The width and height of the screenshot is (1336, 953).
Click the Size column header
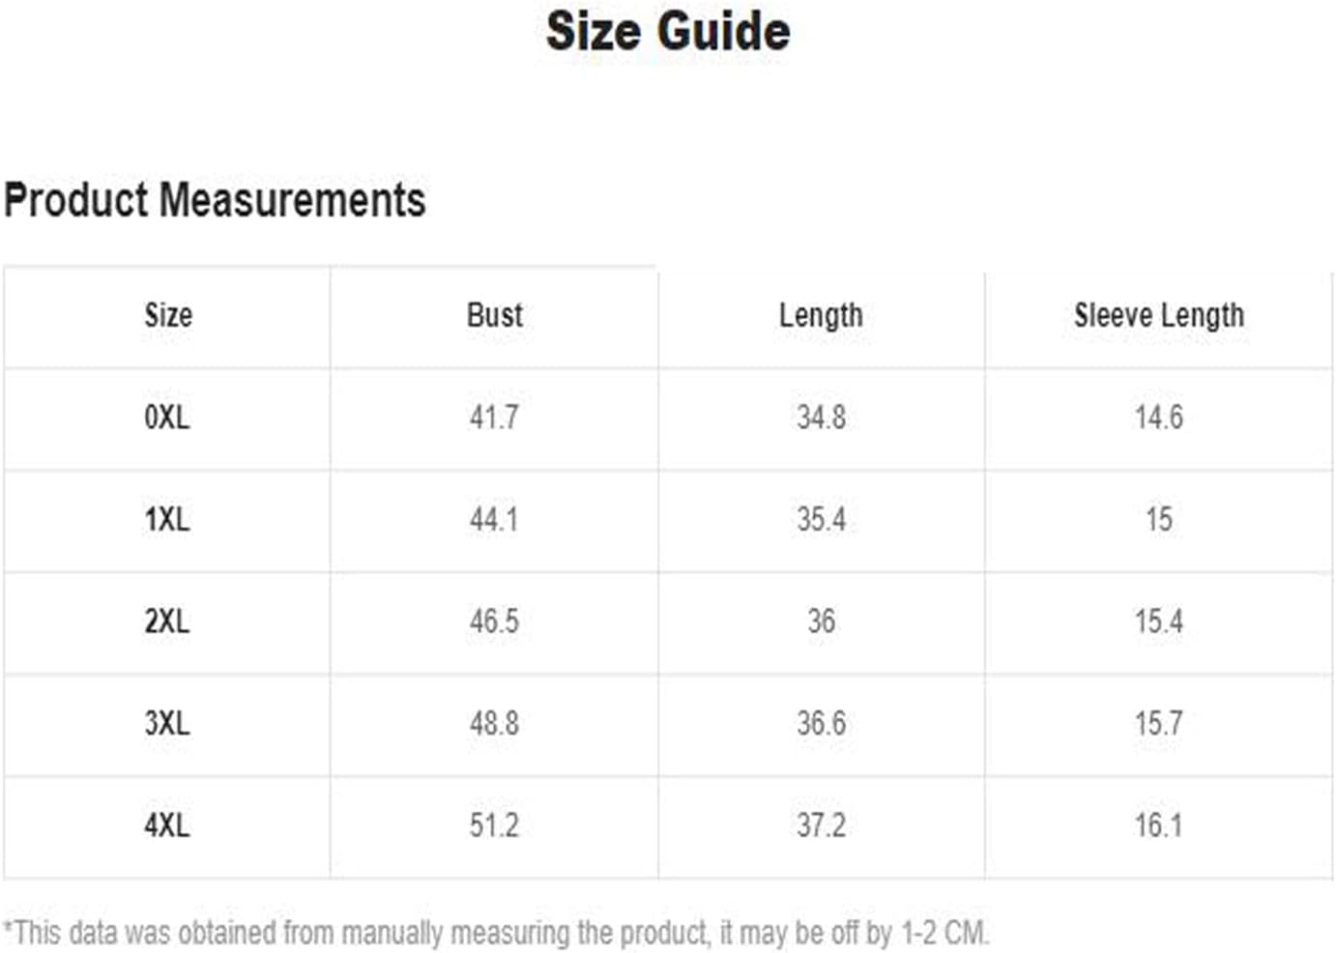[168, 315]
